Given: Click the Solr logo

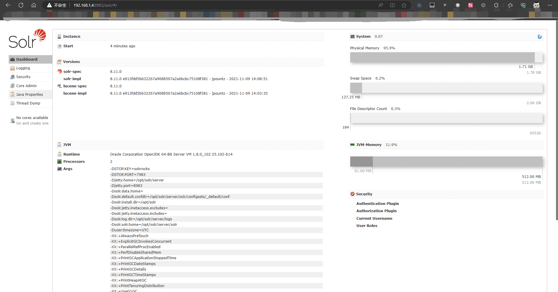Looking at the screenshot, I should tap(27, 39).
